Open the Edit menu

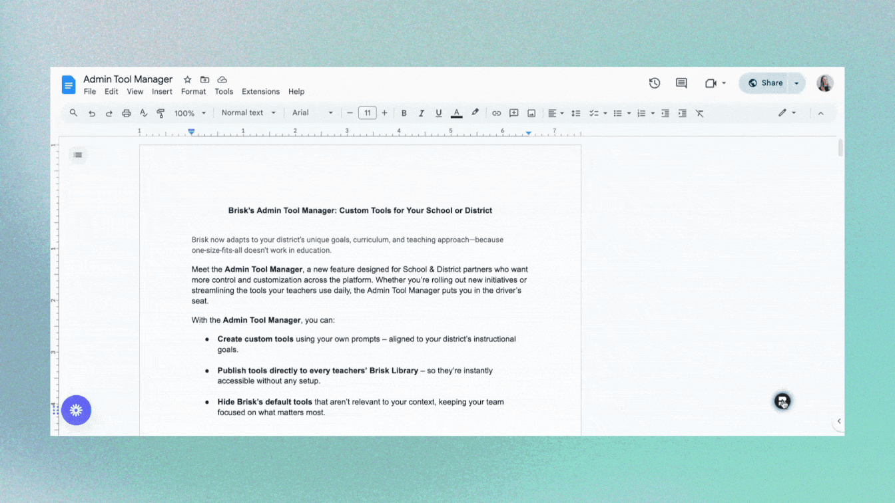click(x=111, y=92)
